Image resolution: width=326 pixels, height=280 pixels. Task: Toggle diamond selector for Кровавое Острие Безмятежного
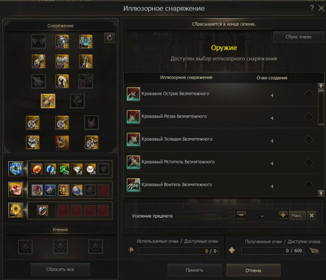(x=308, y=94)
